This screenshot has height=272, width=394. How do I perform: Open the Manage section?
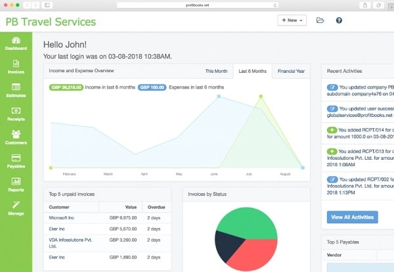[x=16, y=208]
